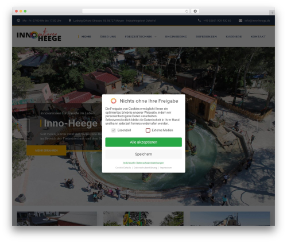287x243 pixels.
Task: Click the location pin icon in top bar
Action: click(x=70, y=21)
